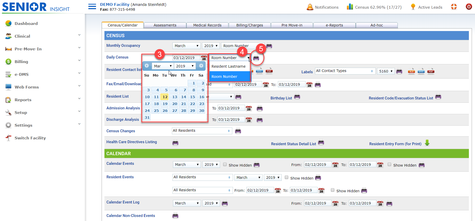Go to previous month in datepicker

click(x=147, y=66)
